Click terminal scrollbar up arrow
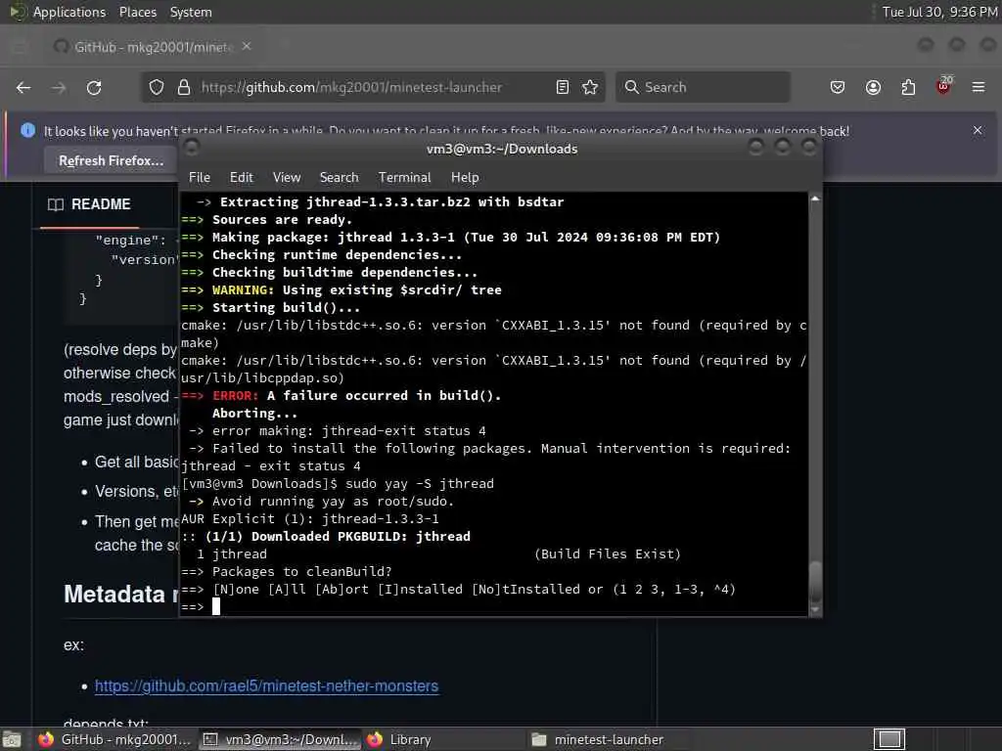Image resolution: width=1002 pixels, height=751 pixels. [815, 199]
